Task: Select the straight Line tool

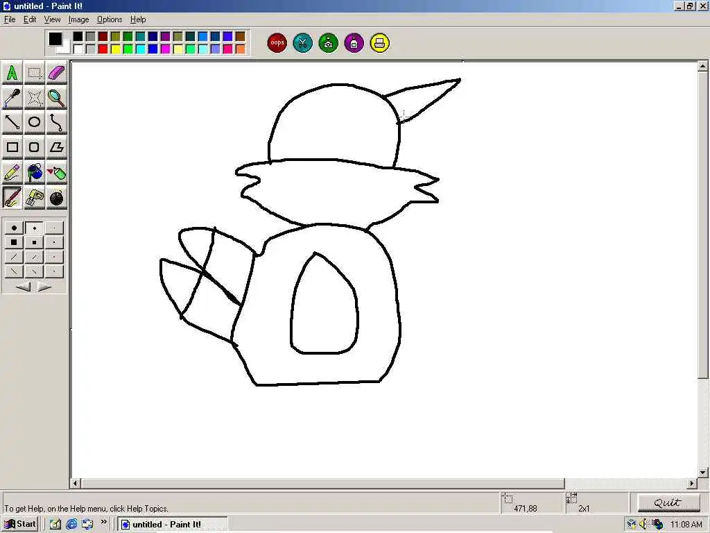Action: [12, 122]
